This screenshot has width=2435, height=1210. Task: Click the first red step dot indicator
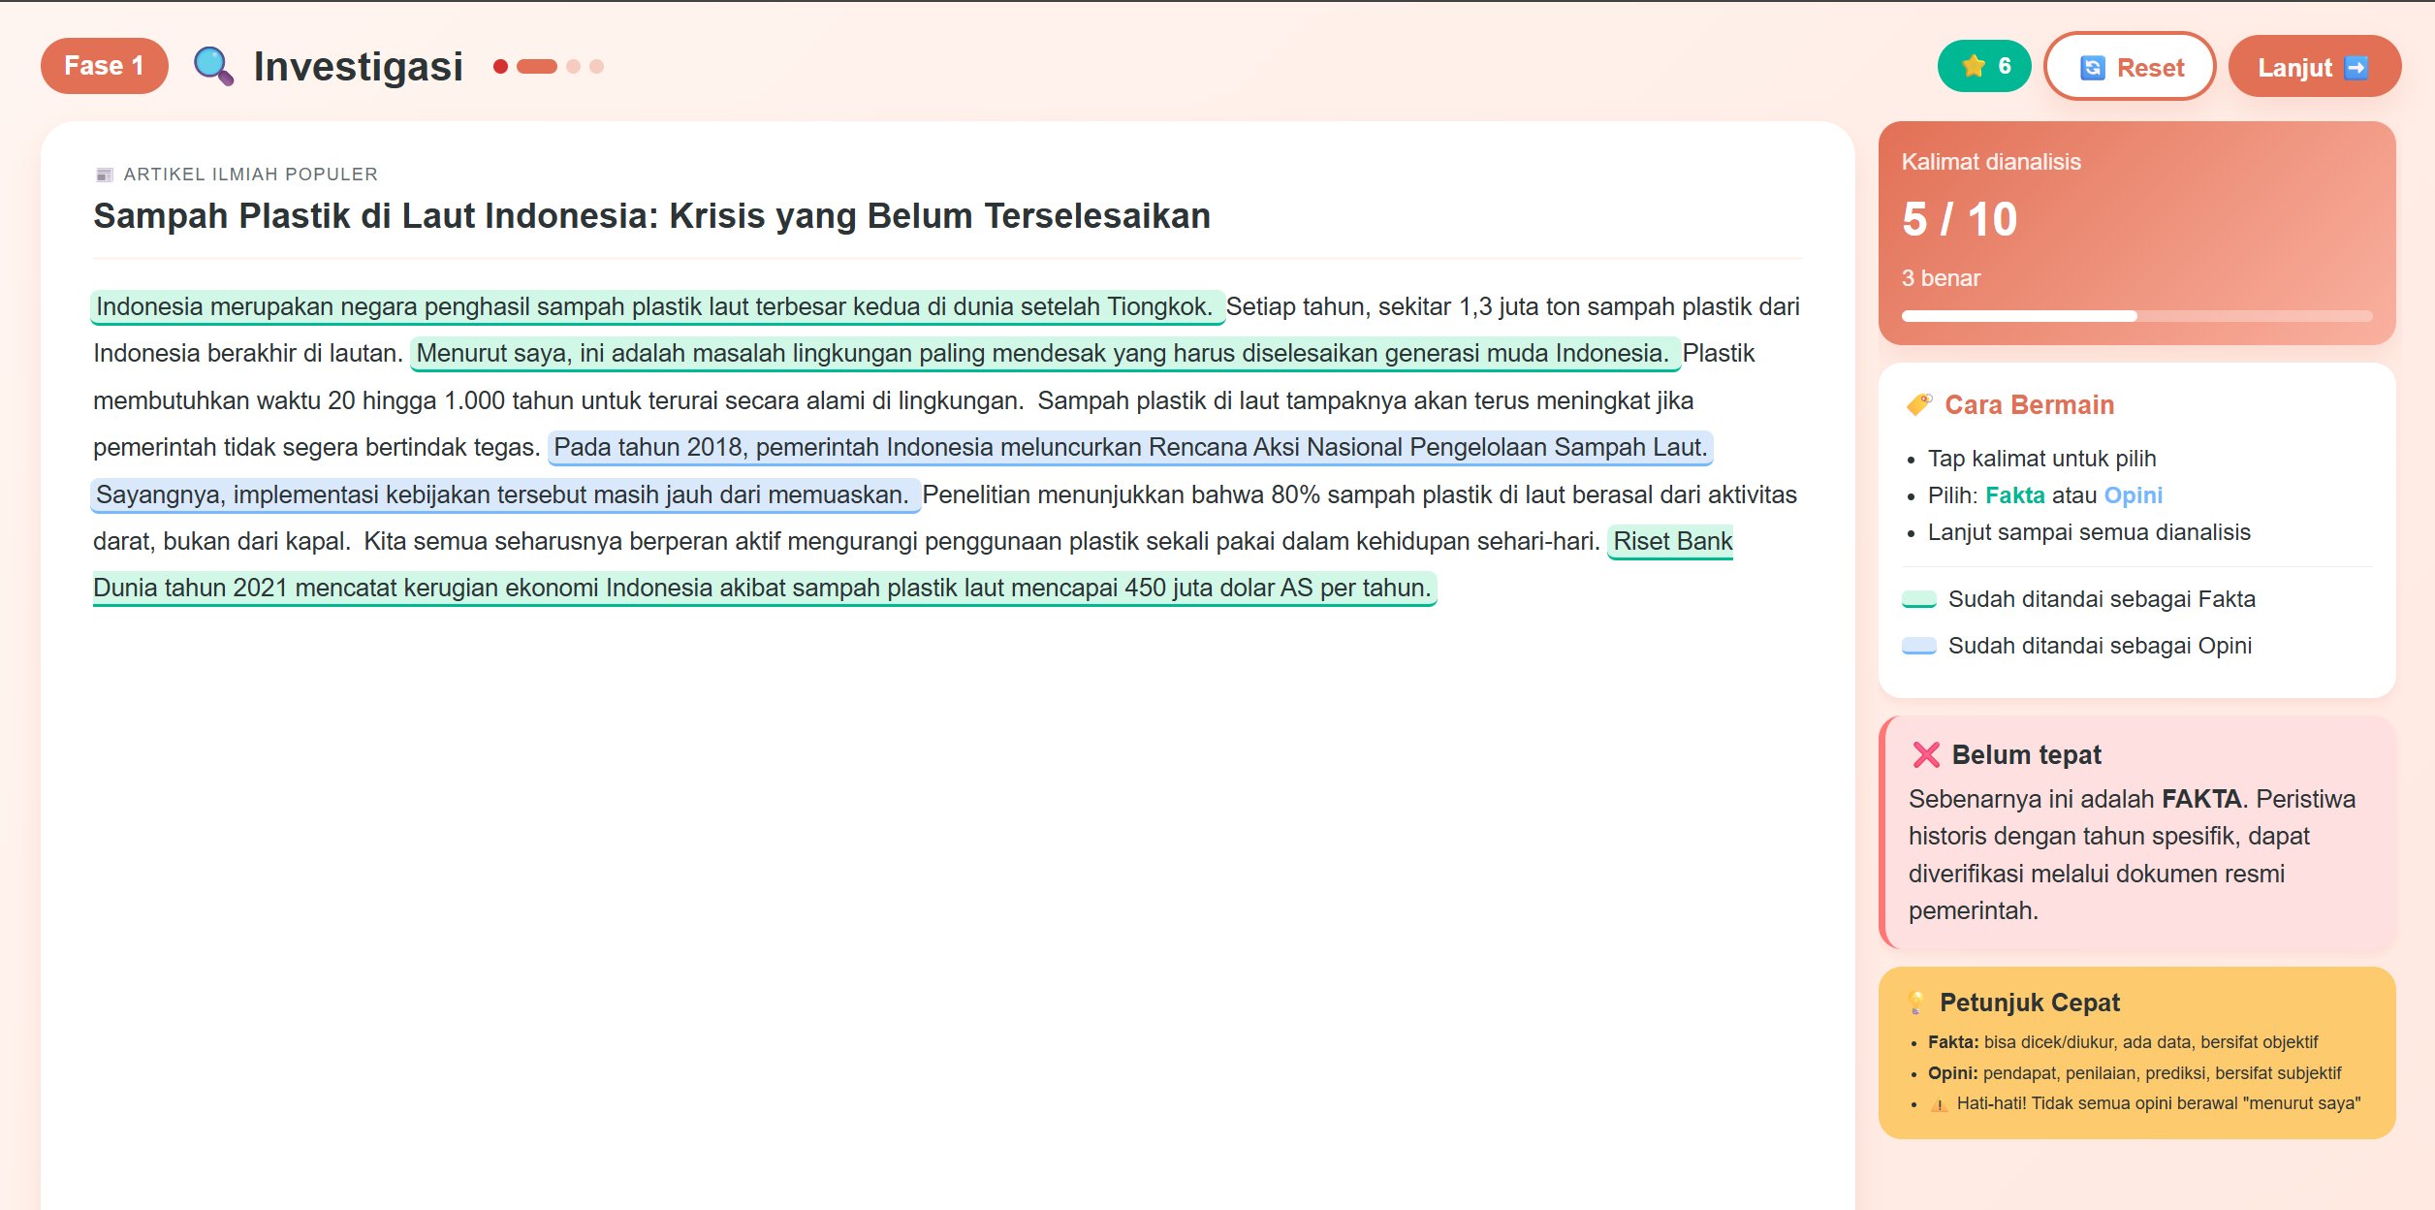(500, 67)
